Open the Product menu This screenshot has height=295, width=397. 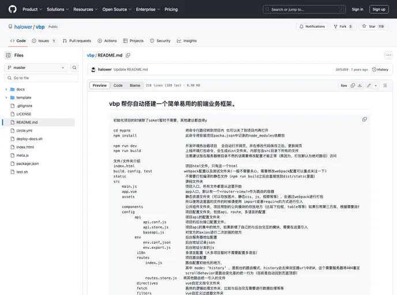point(32,9)
